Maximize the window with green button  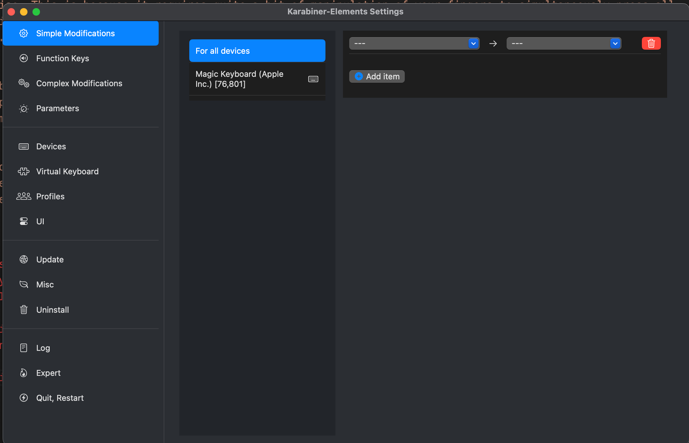[36, 12]
